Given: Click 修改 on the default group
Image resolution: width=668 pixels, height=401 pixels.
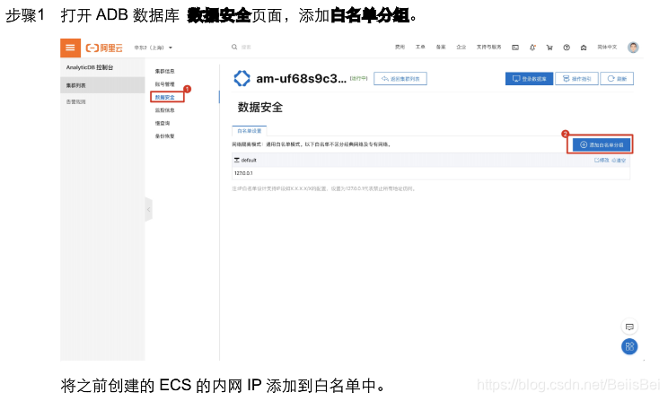Looking at the screenshot, I should click(x=602, y=160).
